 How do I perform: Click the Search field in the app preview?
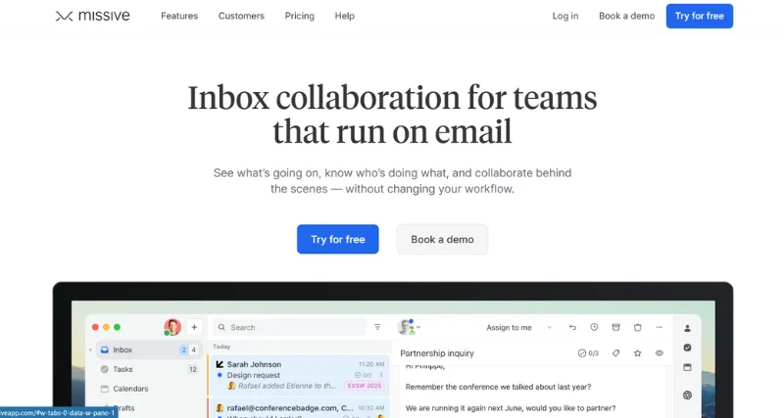coord(289,327)
